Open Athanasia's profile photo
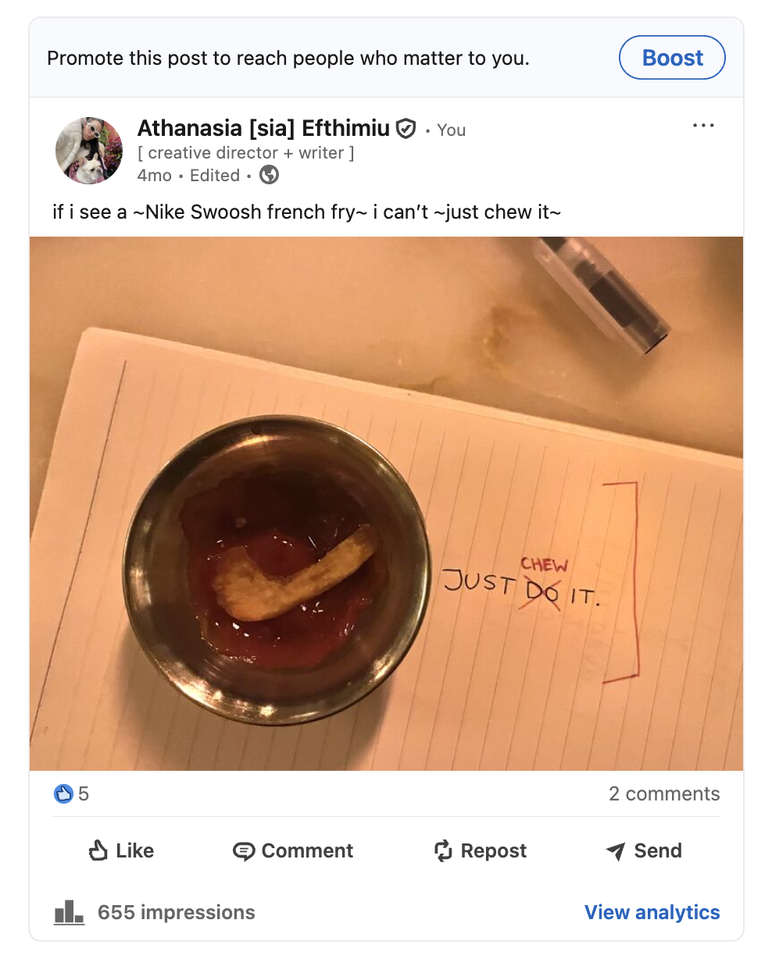Screen dimensions: 772x959 [89, 151]
